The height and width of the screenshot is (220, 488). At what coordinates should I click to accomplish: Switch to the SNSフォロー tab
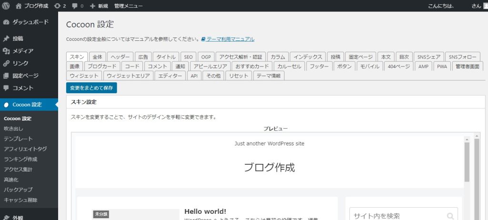[x=462, y=57]
